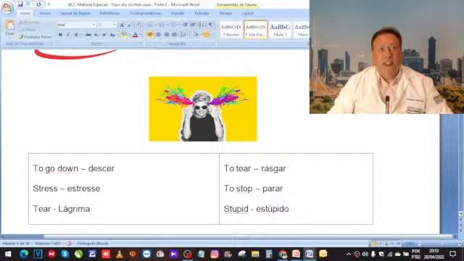Apply the Normal style
464x261 pixels.
click(231, 29)
